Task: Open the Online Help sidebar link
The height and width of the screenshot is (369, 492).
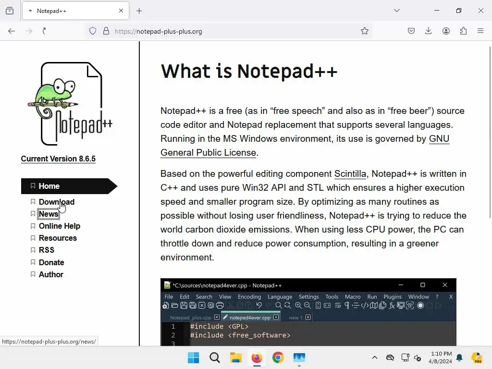Action: 59,226
